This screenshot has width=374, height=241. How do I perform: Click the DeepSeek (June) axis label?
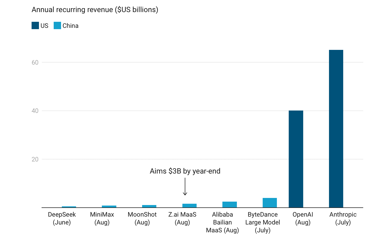point(62,218)
